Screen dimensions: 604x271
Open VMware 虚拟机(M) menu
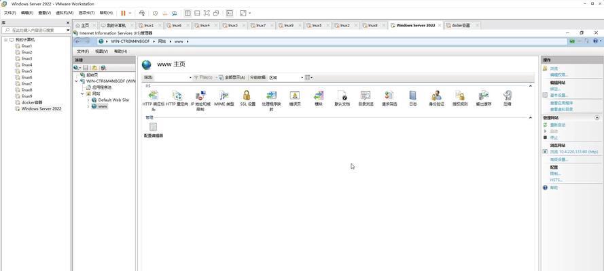65,13
